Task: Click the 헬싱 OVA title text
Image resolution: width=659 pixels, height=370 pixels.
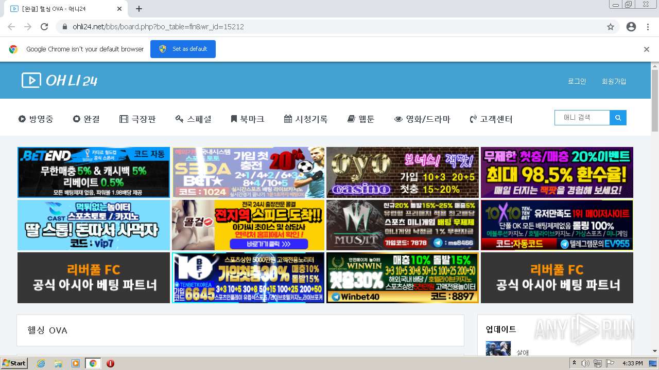Action: click(x=47, y=330)
